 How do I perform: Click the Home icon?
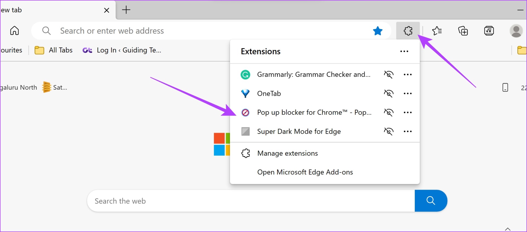tap(15, 30)
